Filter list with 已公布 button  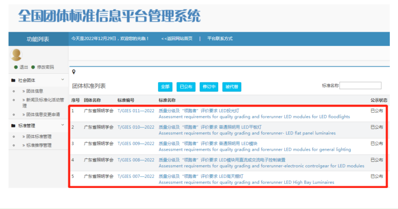point(186,87)
